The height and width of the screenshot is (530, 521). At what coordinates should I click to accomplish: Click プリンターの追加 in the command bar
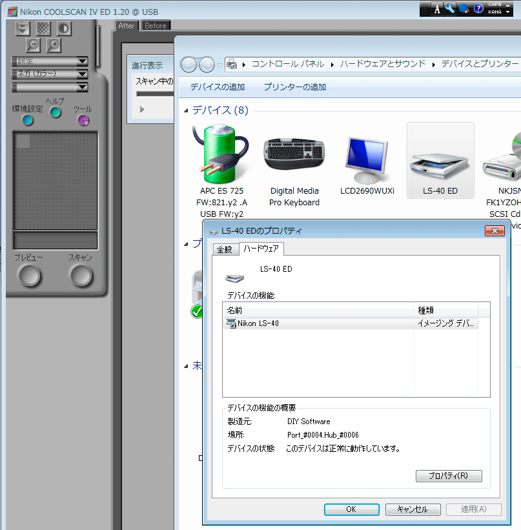pos(295,87)
